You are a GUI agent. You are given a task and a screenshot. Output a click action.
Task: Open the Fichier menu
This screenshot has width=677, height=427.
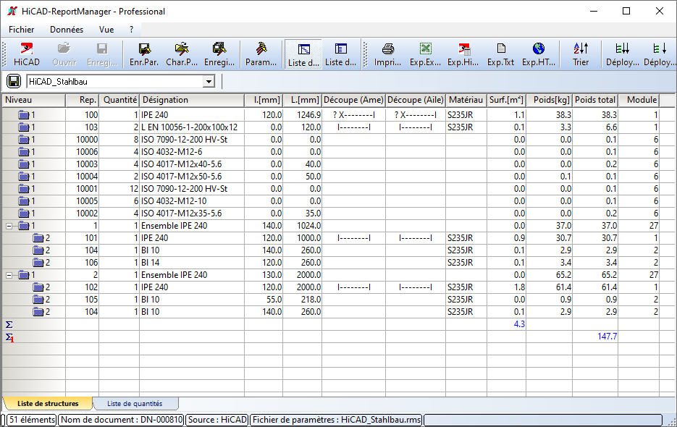pos(22,30)
